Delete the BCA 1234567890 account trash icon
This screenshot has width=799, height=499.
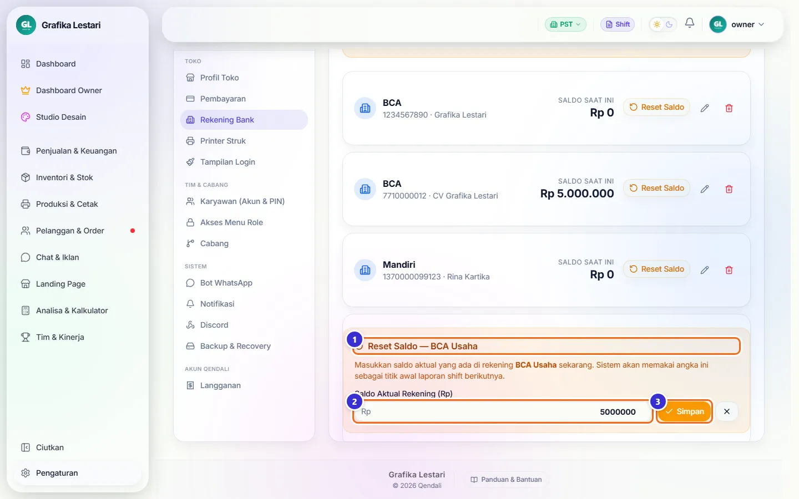pyautogui.click(x=729, y=108)
